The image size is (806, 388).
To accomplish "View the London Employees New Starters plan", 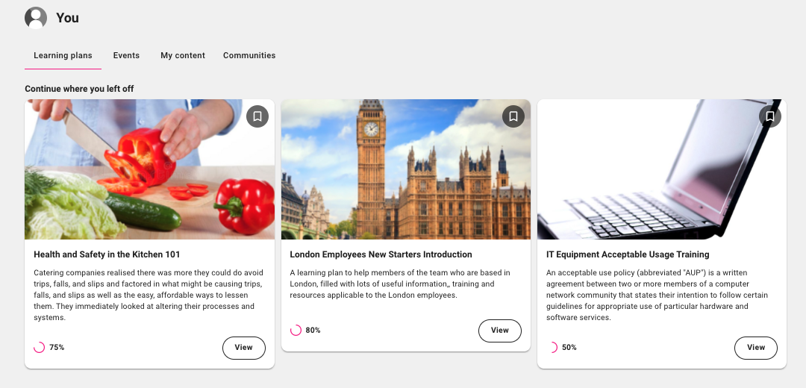I will click(499, 331).
